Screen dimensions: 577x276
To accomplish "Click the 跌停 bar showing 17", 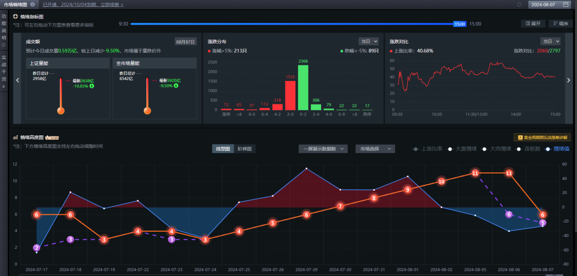I will (x=367, y=110).
